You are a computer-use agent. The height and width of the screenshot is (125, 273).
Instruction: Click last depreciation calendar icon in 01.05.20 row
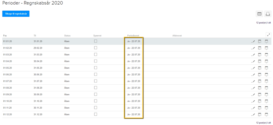point(266,68)
